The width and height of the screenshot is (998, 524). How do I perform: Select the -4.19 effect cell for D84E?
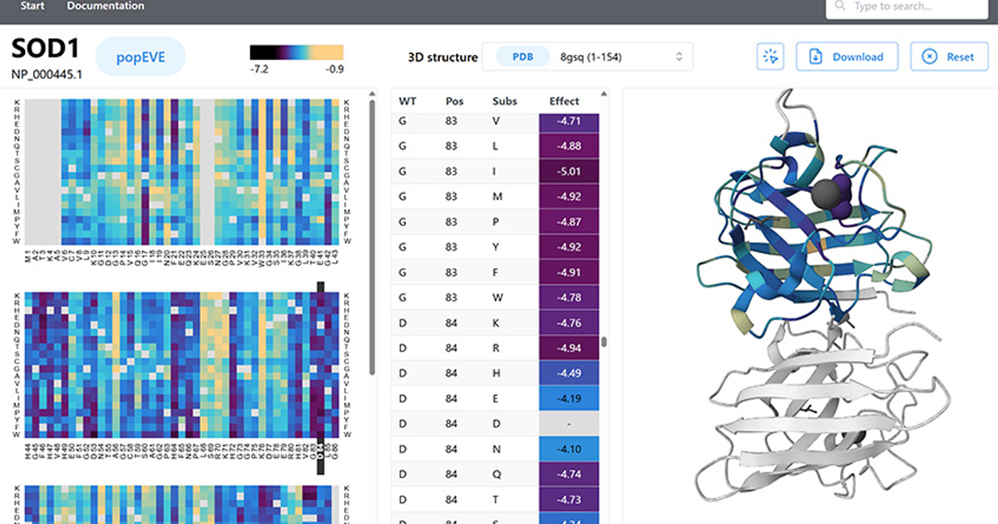tap(569, 398)
